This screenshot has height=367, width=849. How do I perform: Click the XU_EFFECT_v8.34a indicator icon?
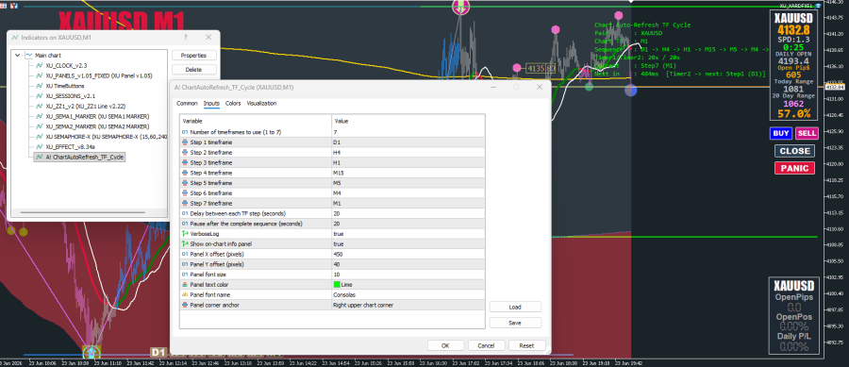[39, 146]
